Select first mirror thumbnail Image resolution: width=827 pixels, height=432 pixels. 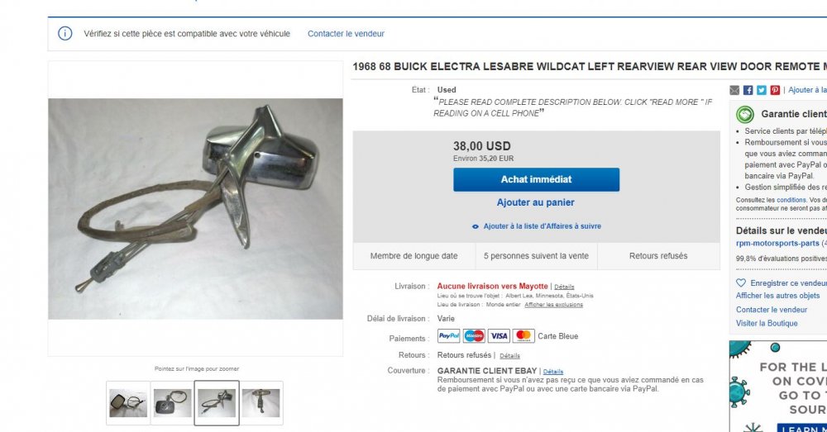click(129, 403)
